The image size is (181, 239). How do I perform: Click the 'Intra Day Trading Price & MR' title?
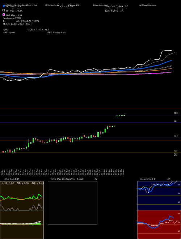[x=67, y=179]
